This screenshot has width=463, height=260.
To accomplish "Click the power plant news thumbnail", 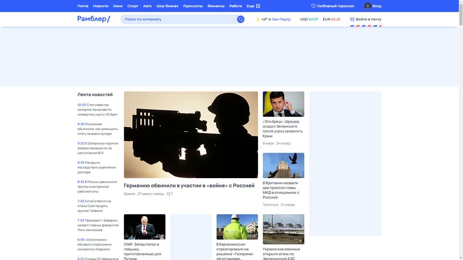I will [x=284, y=229].
